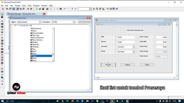Image resolution: width=184 pixels, height=103 pixels.
Task: Select the Check Box control tool
Action: [2, 38]
